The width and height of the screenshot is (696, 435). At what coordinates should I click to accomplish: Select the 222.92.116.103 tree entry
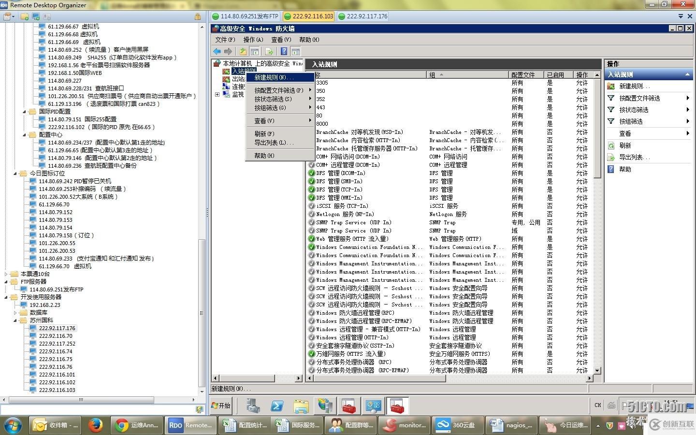click(57, 390)
